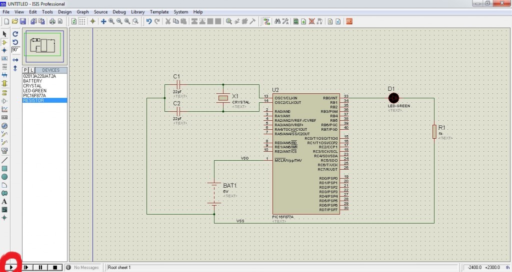This screenshot has width=512, height=272.
Task: Toggle the grid display
Action: tap(82, 21)
